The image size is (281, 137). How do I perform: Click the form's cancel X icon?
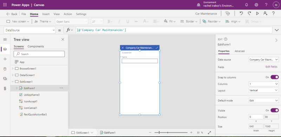123,48
